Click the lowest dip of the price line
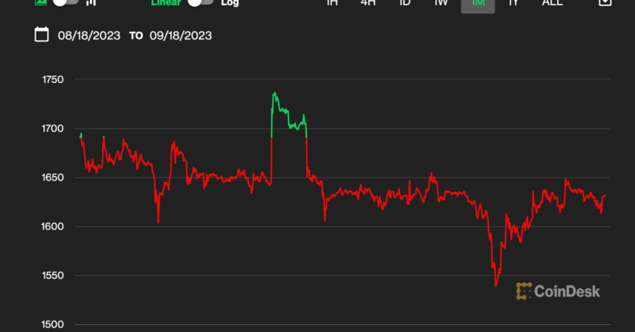635x332 pixels. 496,285
